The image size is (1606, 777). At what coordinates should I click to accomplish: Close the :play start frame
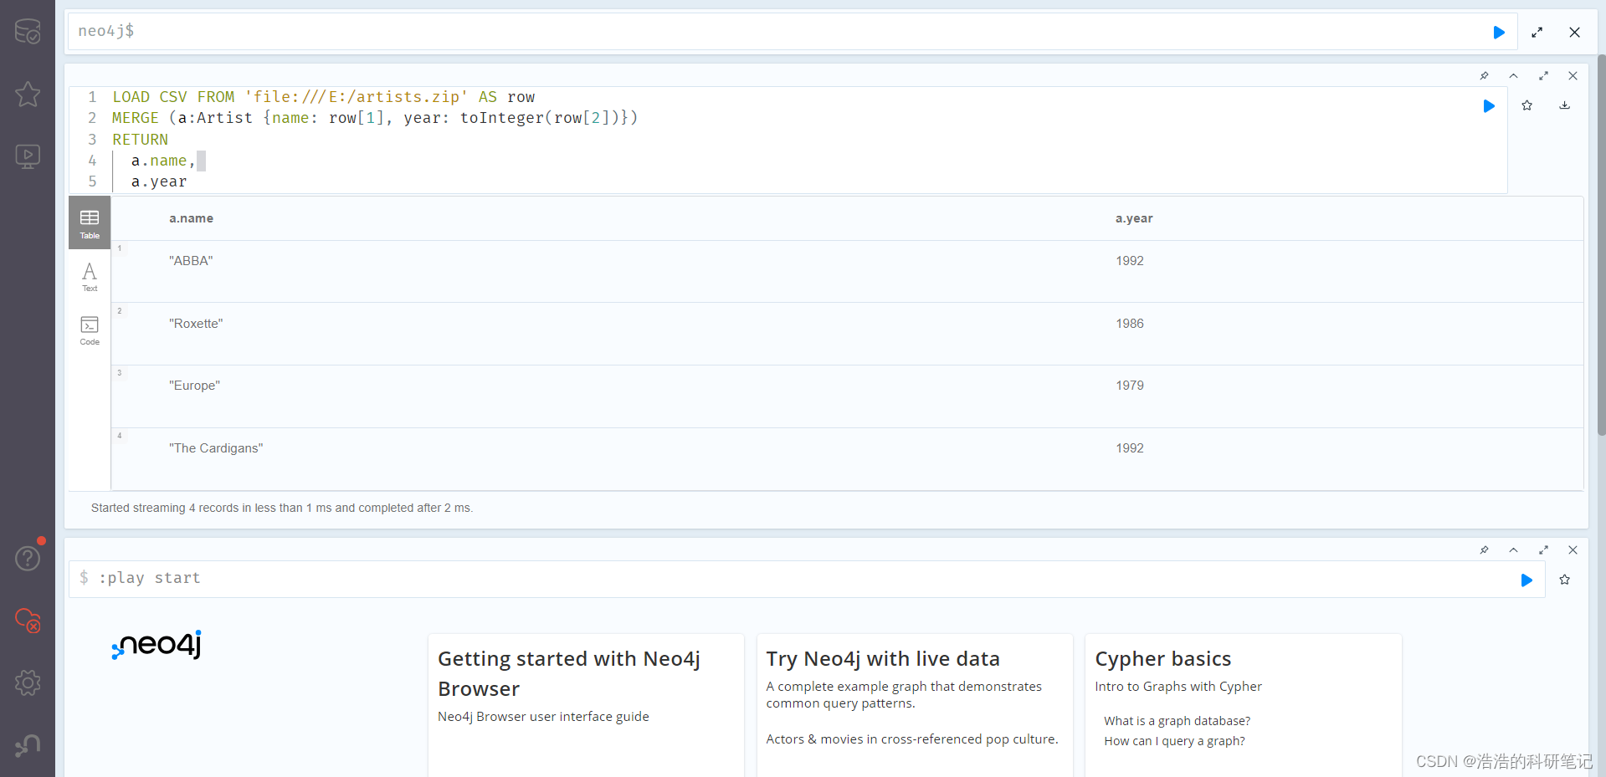(1573, 550)
